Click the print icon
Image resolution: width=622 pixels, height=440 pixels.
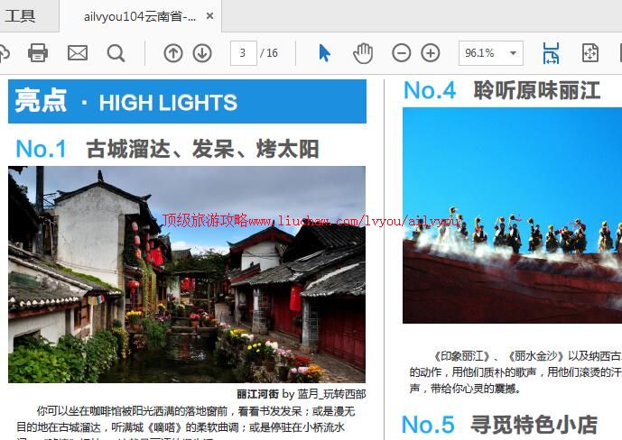point(38,53)
